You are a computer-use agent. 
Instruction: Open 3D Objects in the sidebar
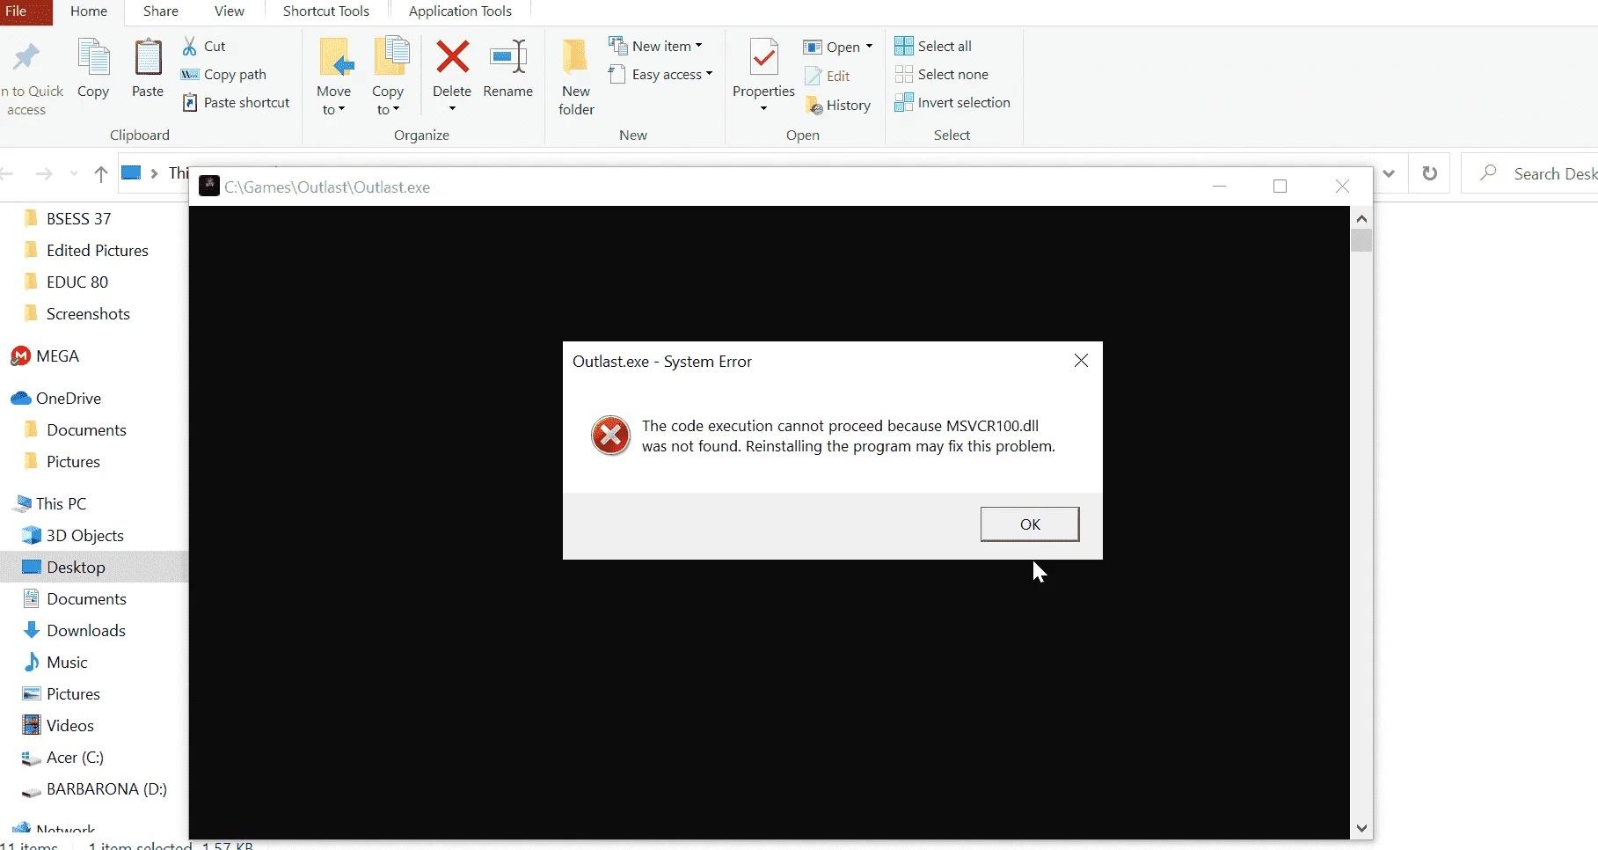tap(73, 536)
